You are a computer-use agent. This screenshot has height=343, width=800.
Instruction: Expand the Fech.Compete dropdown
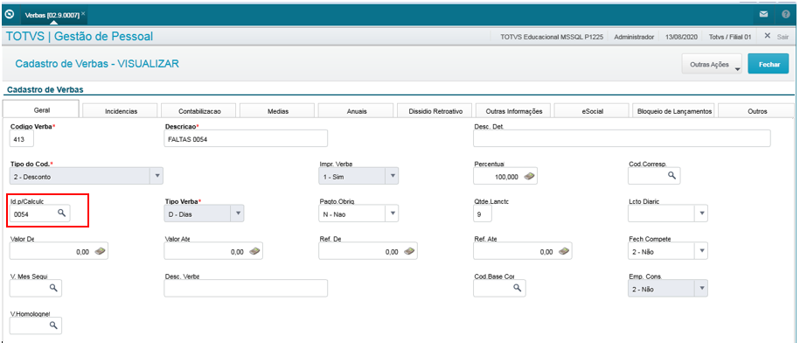pos(701,250)
